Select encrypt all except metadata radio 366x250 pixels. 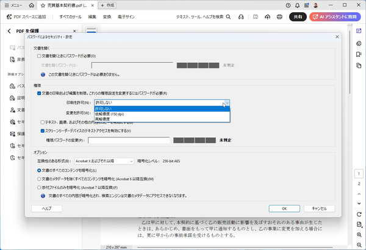39,179
